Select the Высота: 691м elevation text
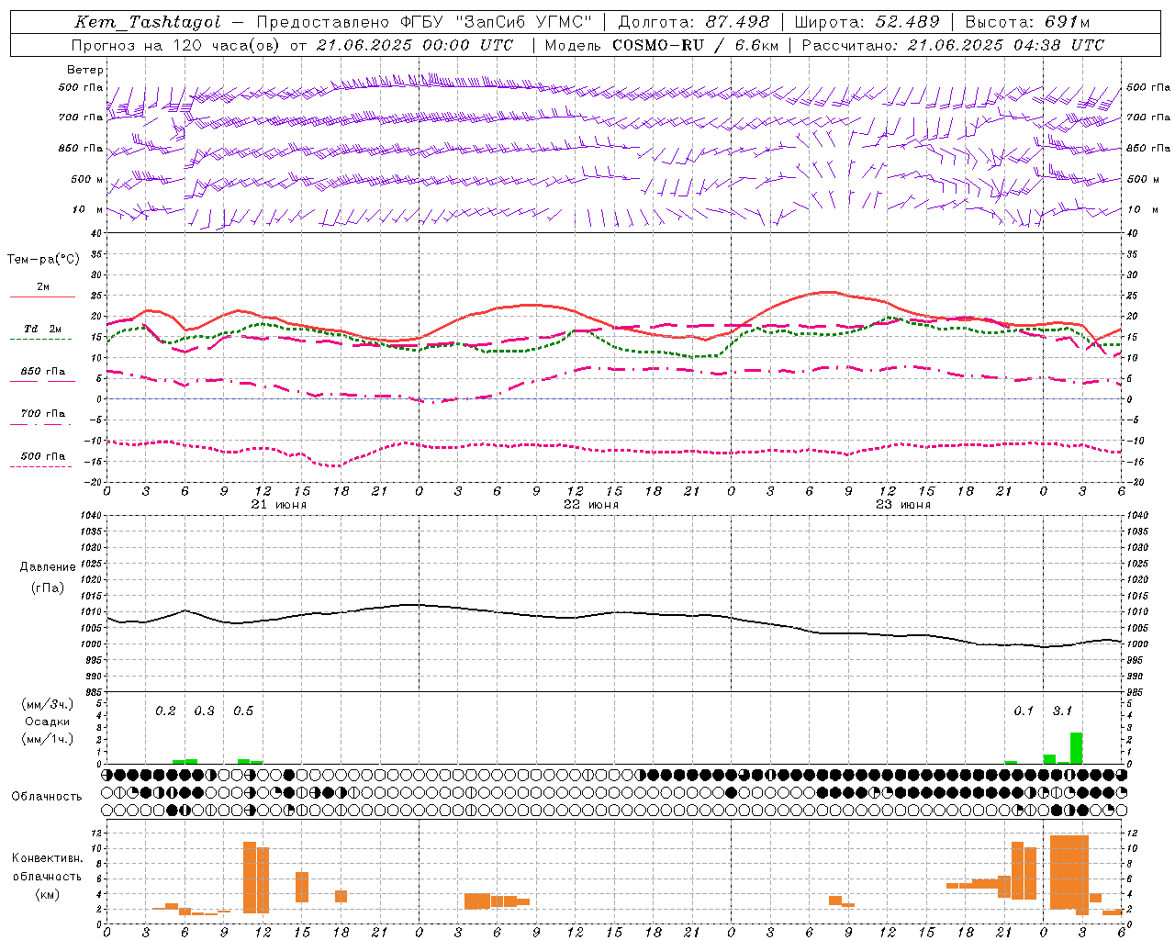 [1027, 22]
